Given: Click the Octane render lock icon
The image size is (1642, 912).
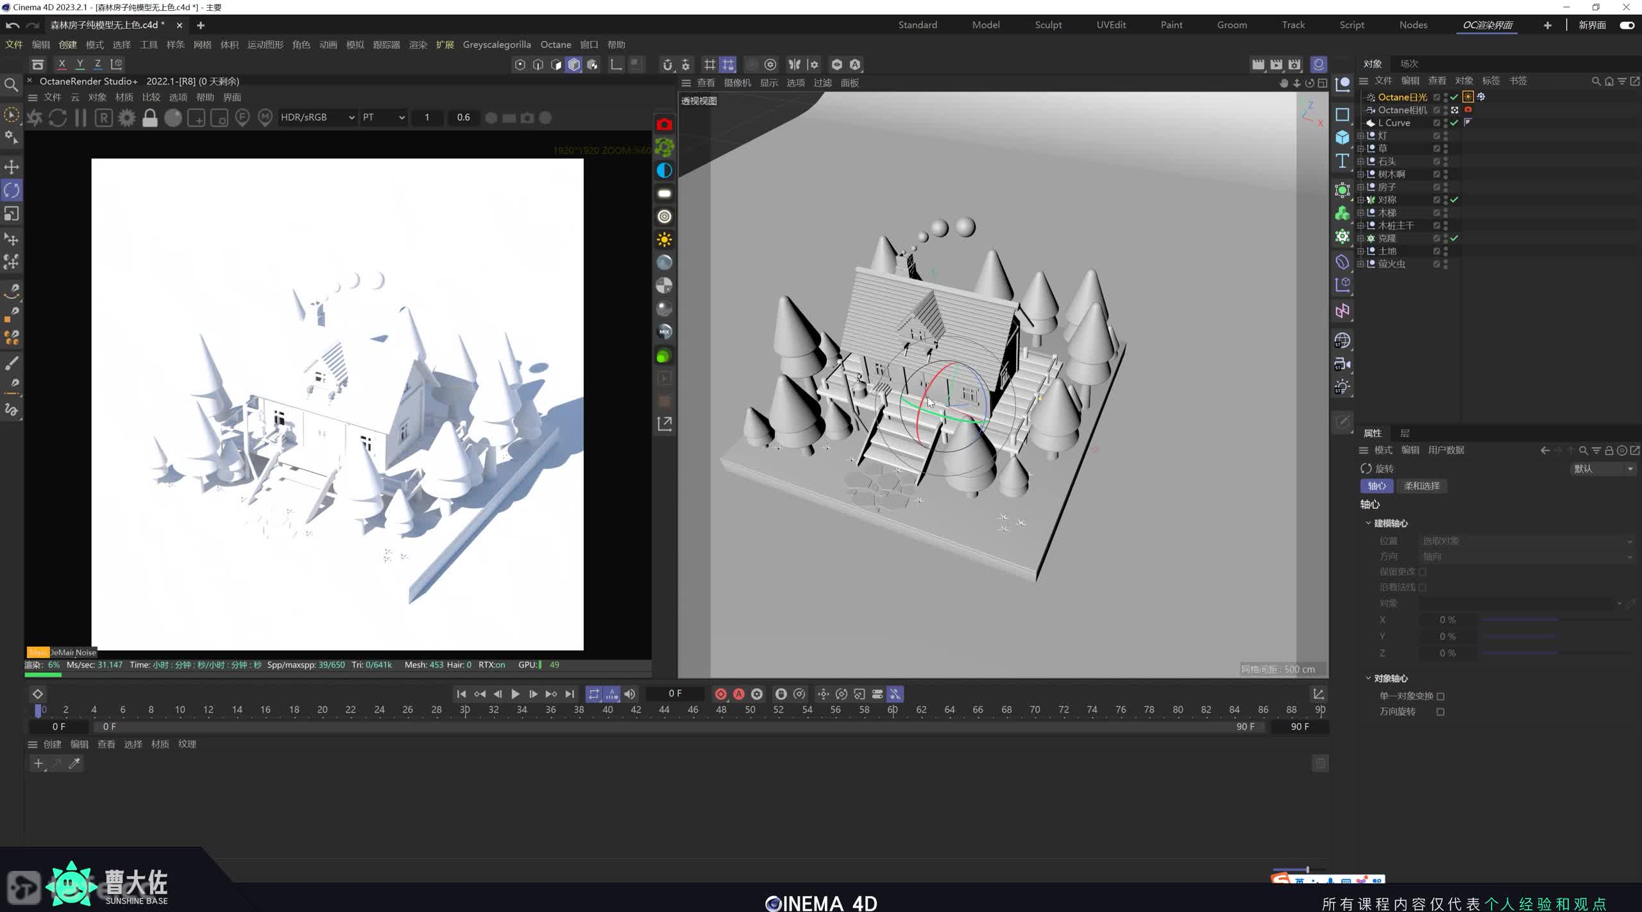Looking at the screenshot, I should pyautogui.click(x=149, y=118).
